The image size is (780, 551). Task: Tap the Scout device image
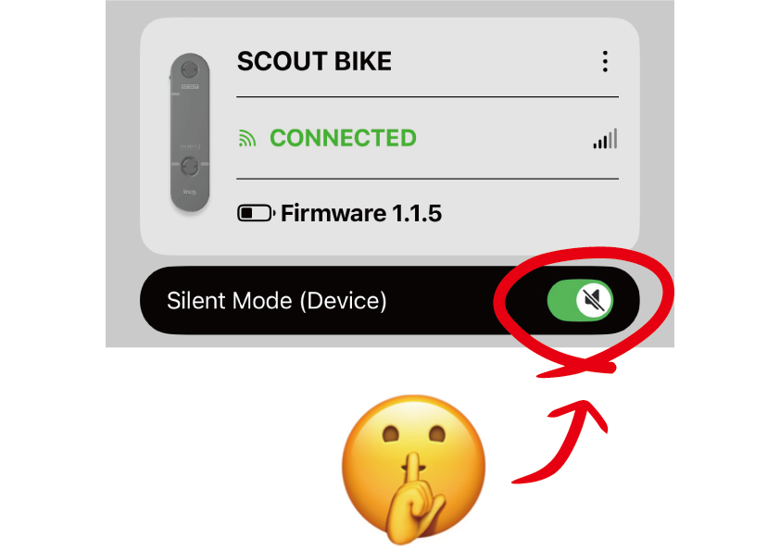pos(190,132)
